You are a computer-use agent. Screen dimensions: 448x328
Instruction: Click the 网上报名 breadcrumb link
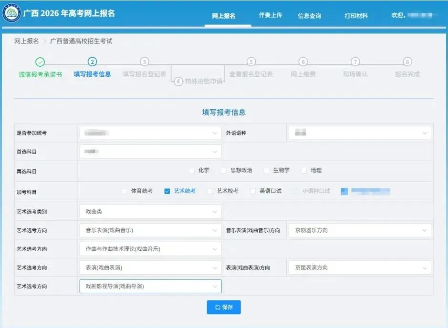point(27,41)
